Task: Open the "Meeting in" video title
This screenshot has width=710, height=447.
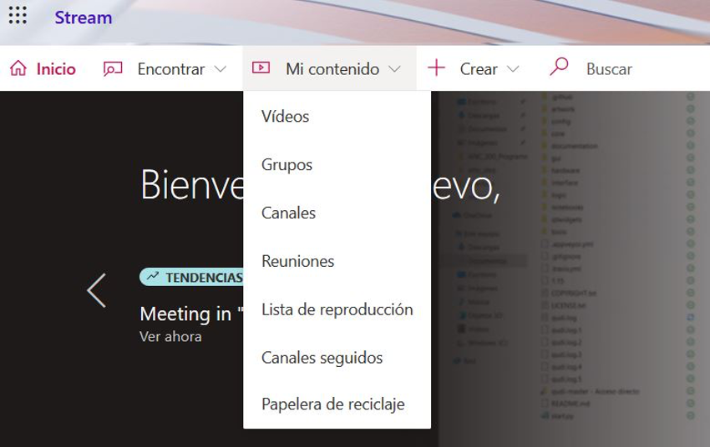Action: point(191,314)
